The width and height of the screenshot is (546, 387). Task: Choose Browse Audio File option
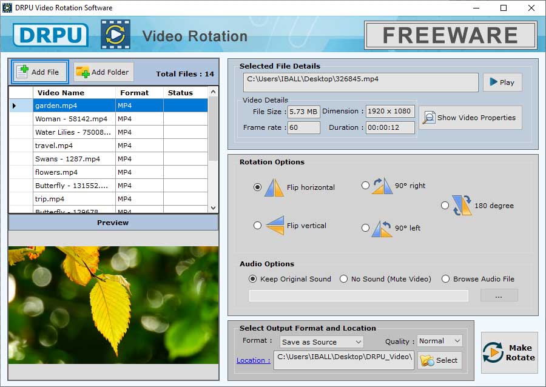[445, 279]
